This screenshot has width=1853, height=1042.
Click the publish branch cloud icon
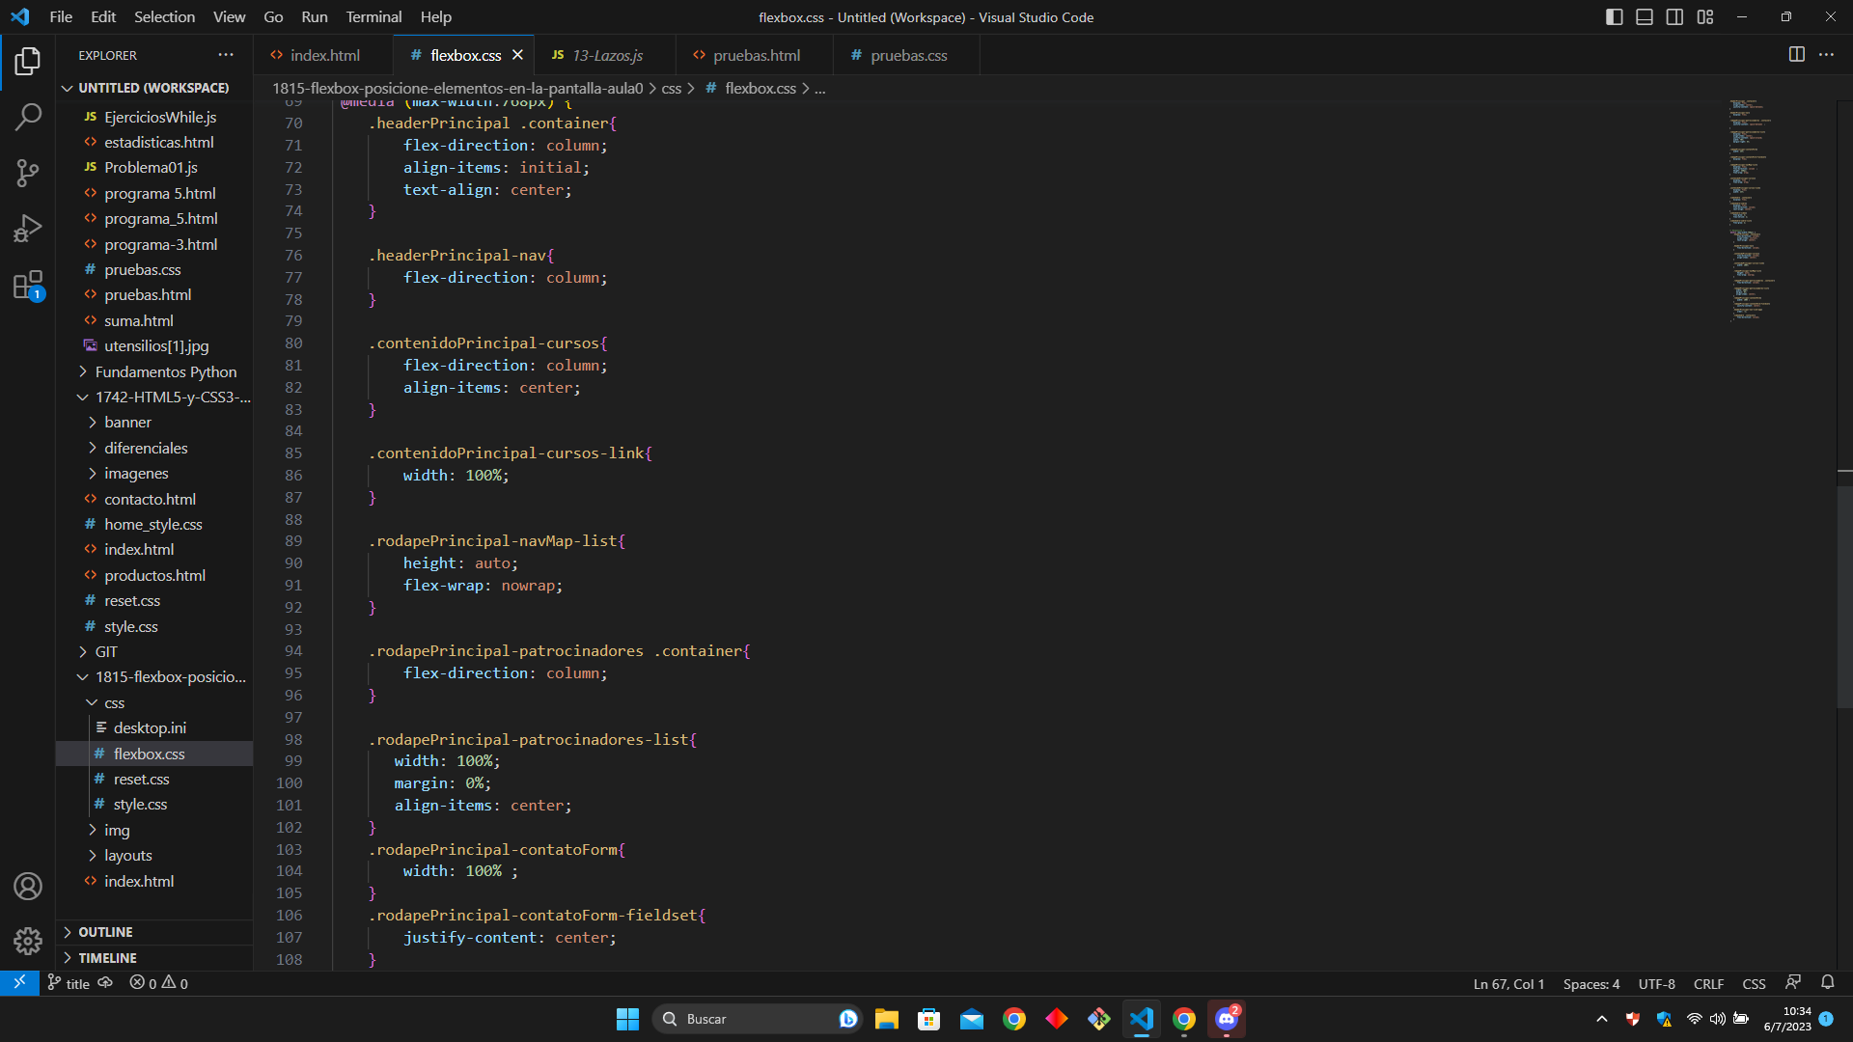click(x=105, y=983)
